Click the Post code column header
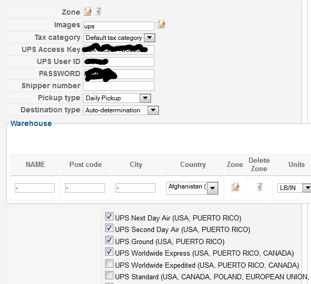Screen dimensions: 311x284 click(86, 164)
